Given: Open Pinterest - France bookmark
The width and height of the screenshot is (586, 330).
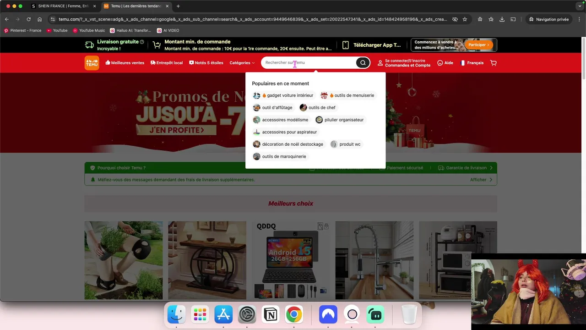Looking at the screenshot, I should click(x=22, y=30).
